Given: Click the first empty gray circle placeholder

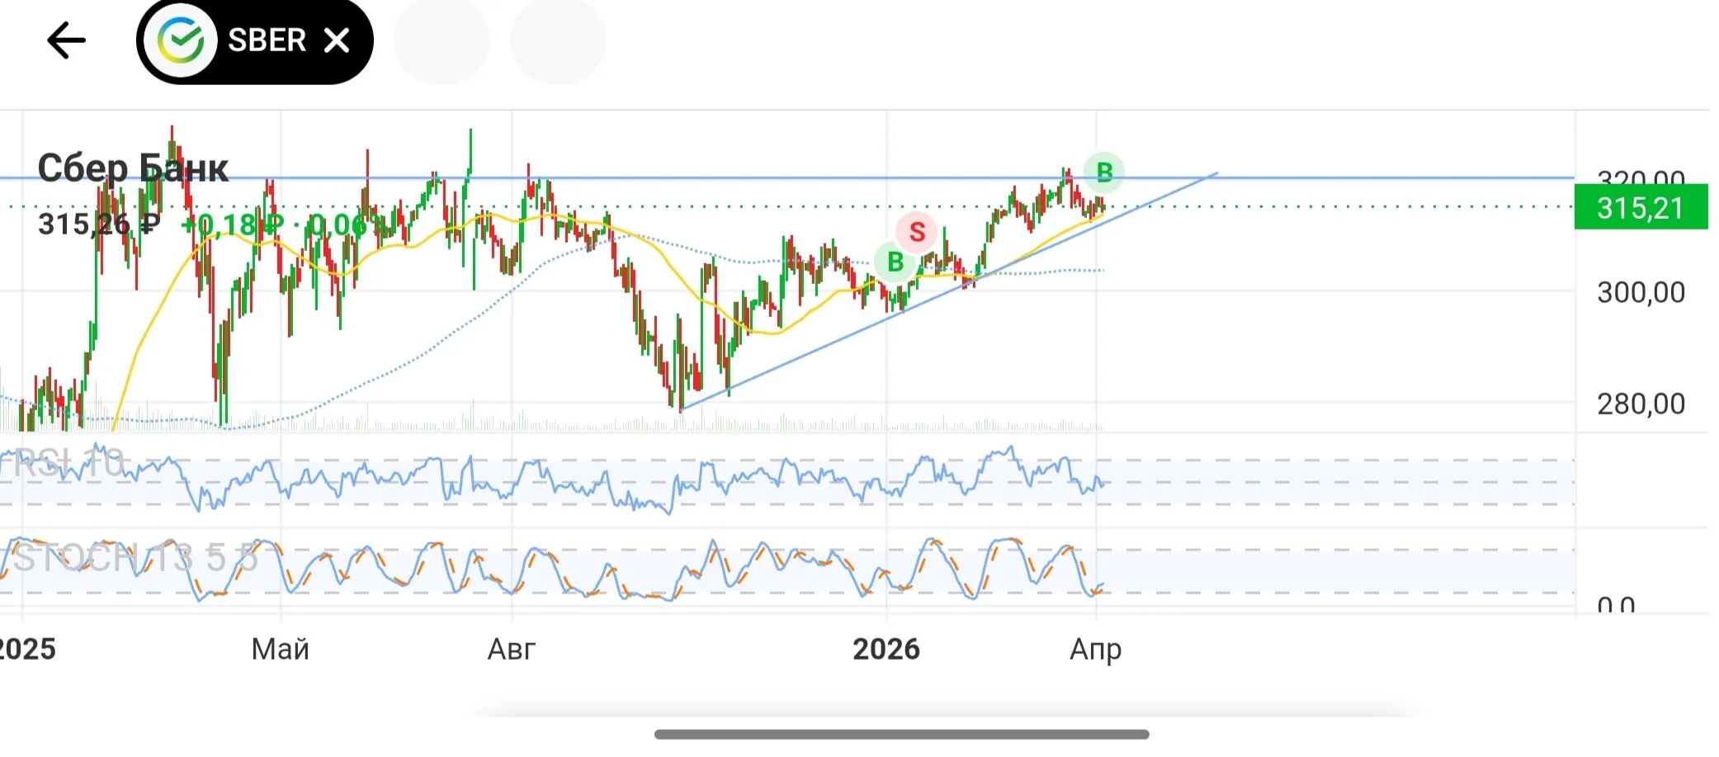Looking at the screenshot, I should tap(442, 40).
